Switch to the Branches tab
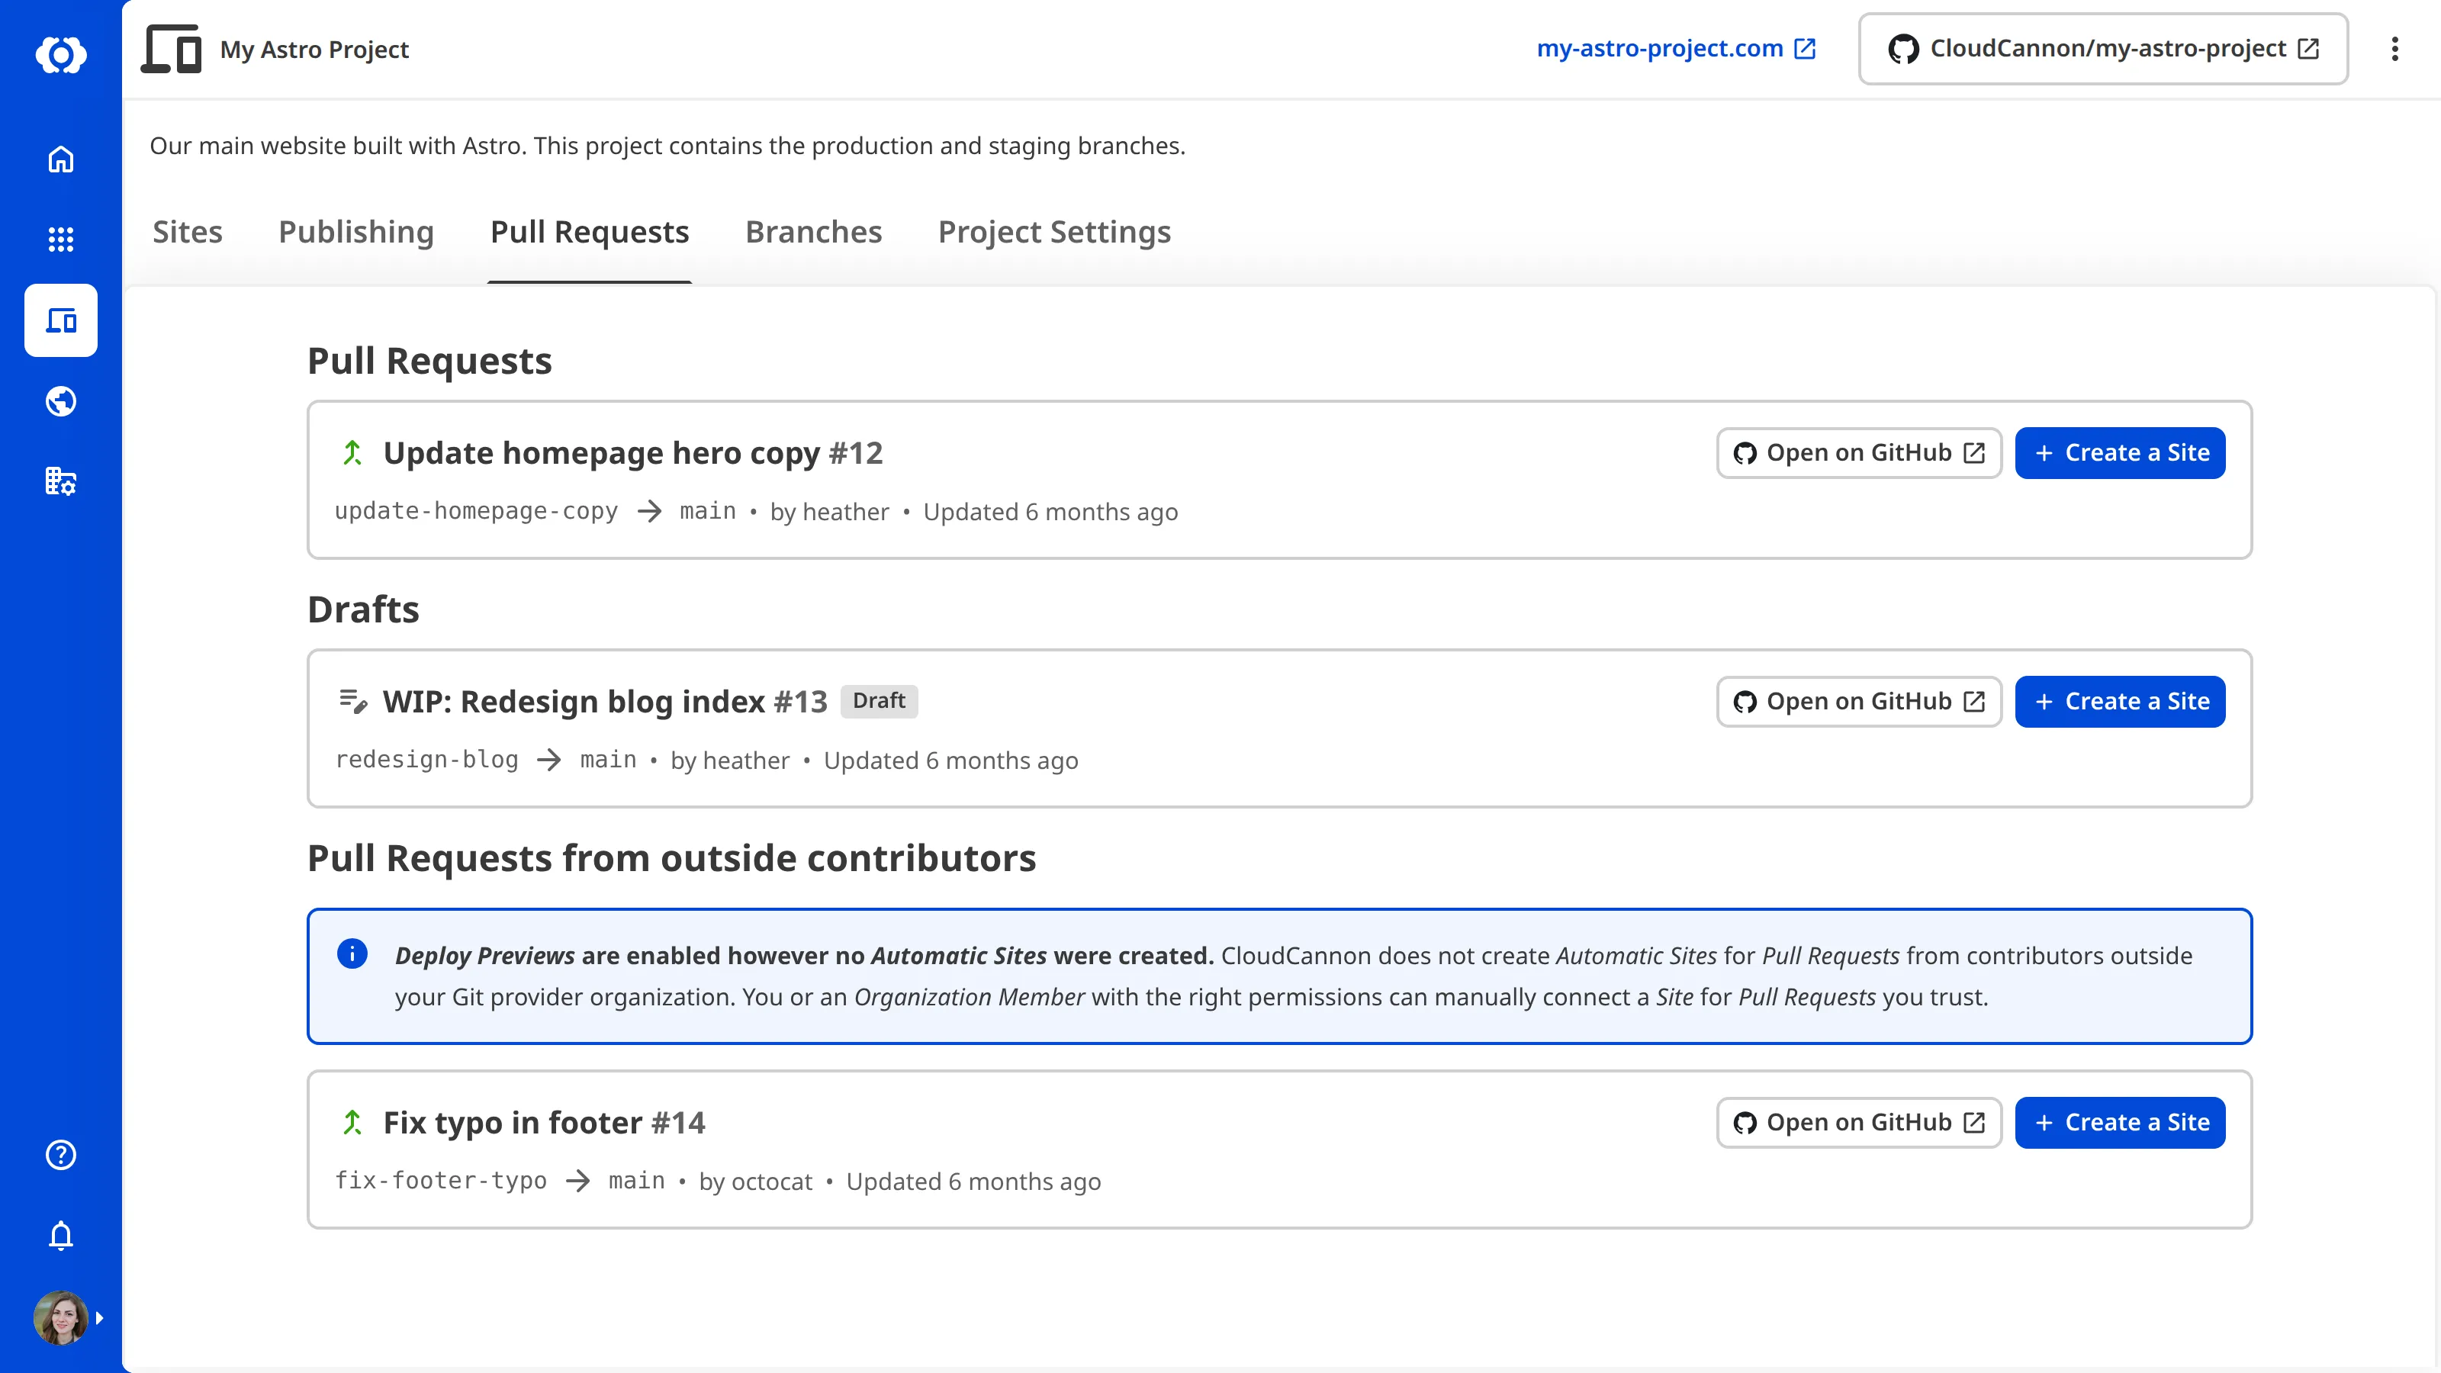This screenshot has width=2441, height=1373. pyautogui.click(x=814, y=232)
